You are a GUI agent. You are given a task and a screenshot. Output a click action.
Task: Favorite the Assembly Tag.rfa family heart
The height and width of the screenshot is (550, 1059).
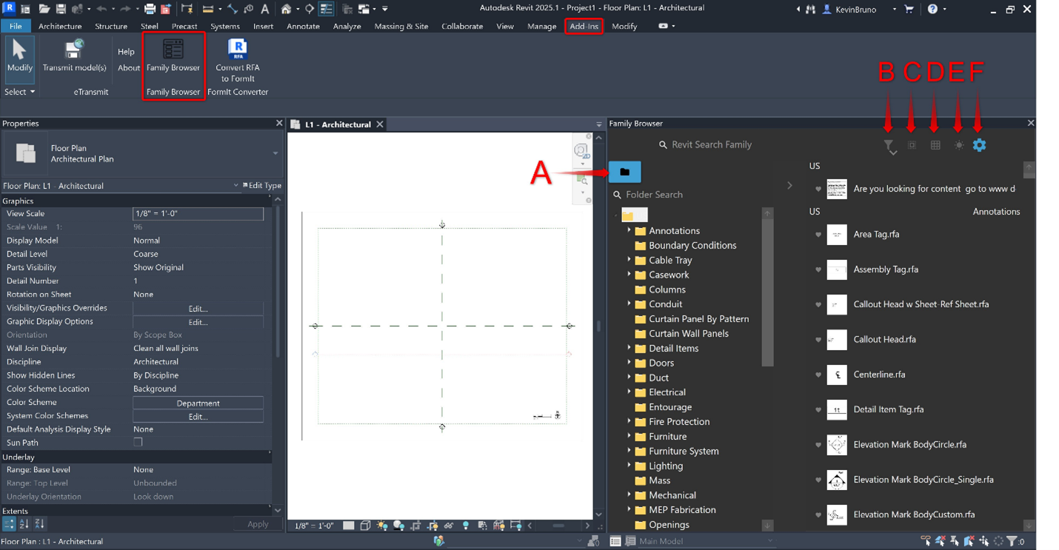click(x=818, y=269)
